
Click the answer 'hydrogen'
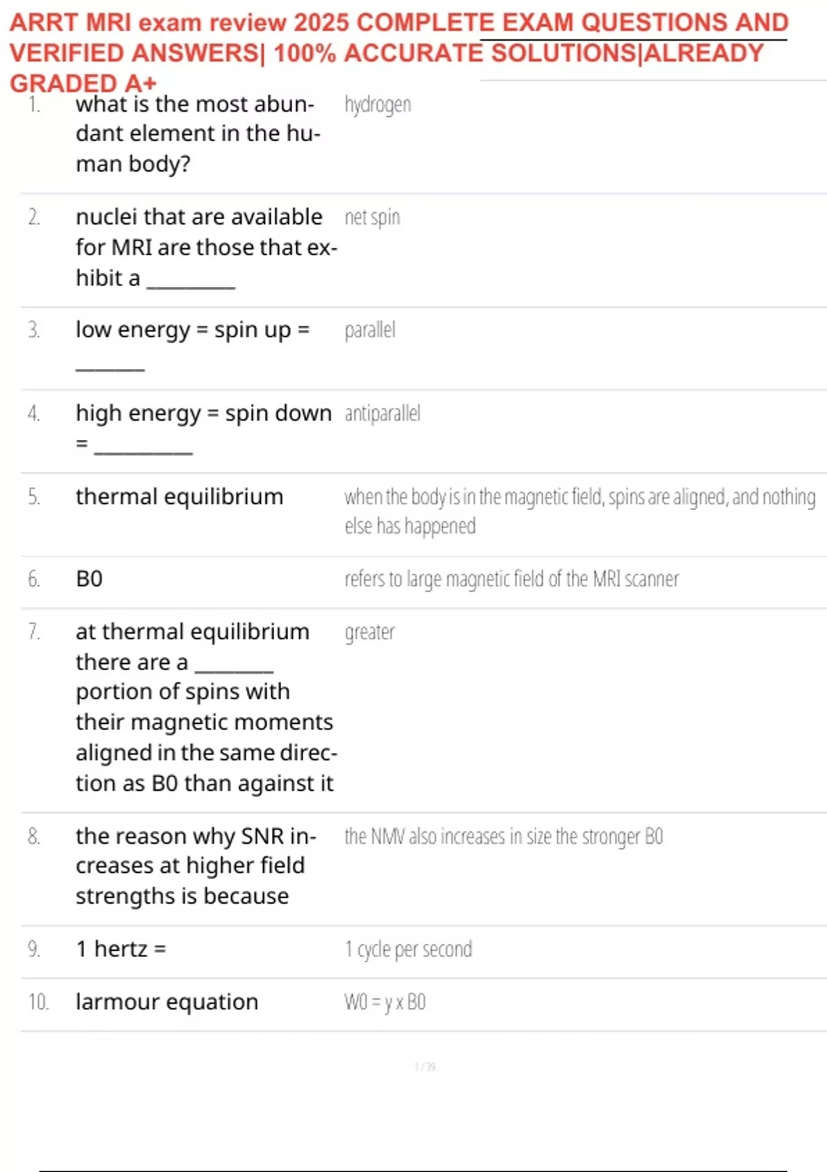tap(378, 105)
